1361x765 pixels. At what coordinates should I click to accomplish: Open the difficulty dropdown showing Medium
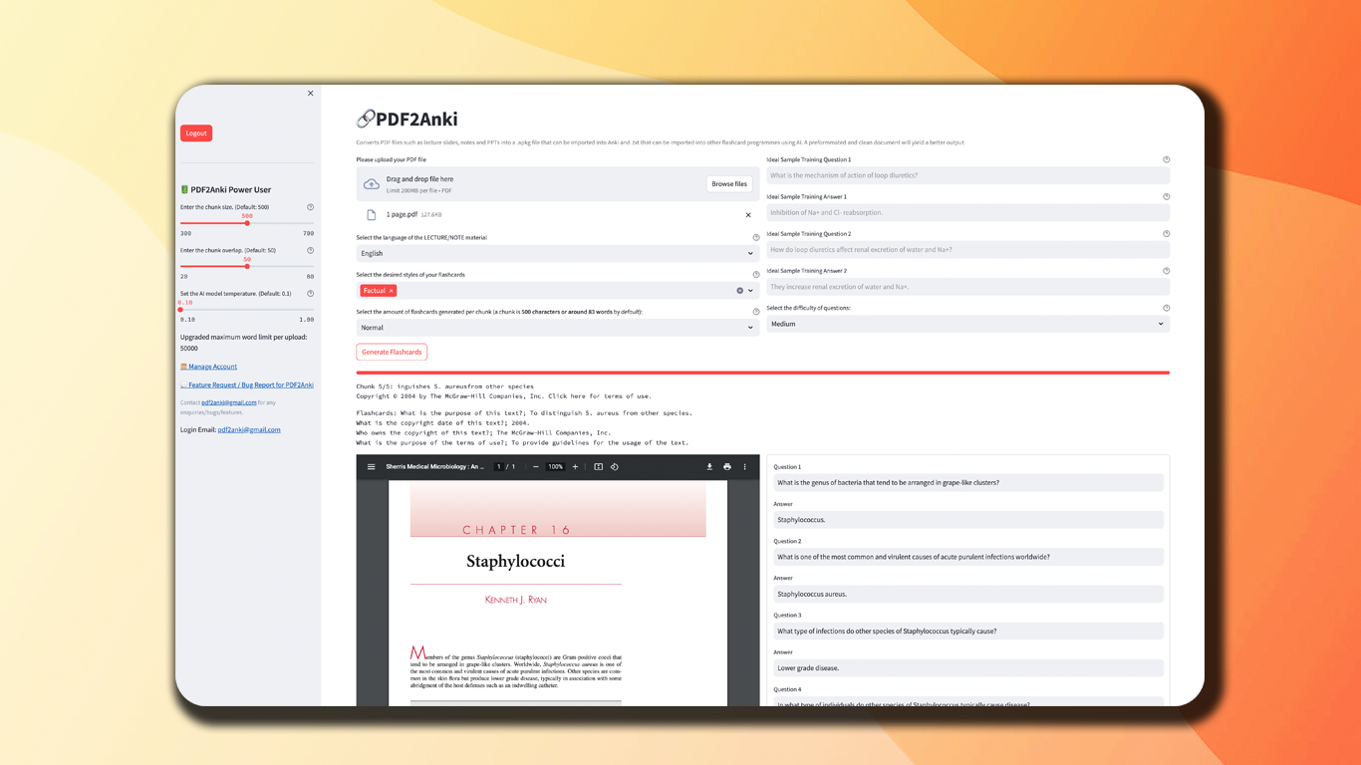(967, 324)
